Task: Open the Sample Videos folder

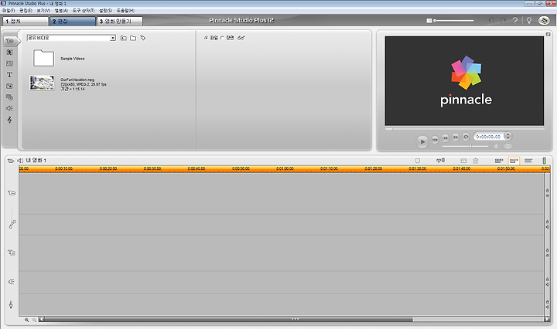Action: click(x=43, y=58)
